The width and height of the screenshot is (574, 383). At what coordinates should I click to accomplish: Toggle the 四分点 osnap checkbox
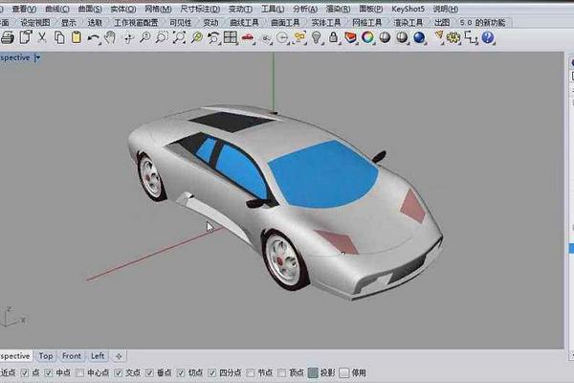(x=212, y=373)
